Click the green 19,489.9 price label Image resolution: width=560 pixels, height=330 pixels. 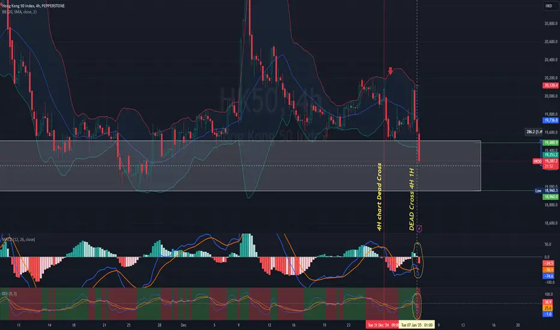click(x=550, y=143)
